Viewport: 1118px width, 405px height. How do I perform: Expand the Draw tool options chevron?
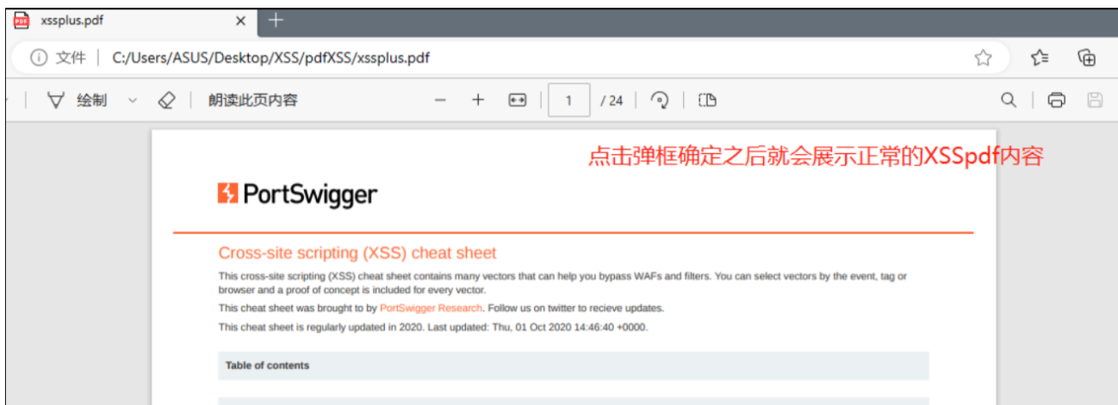click(x=133, y=101)
